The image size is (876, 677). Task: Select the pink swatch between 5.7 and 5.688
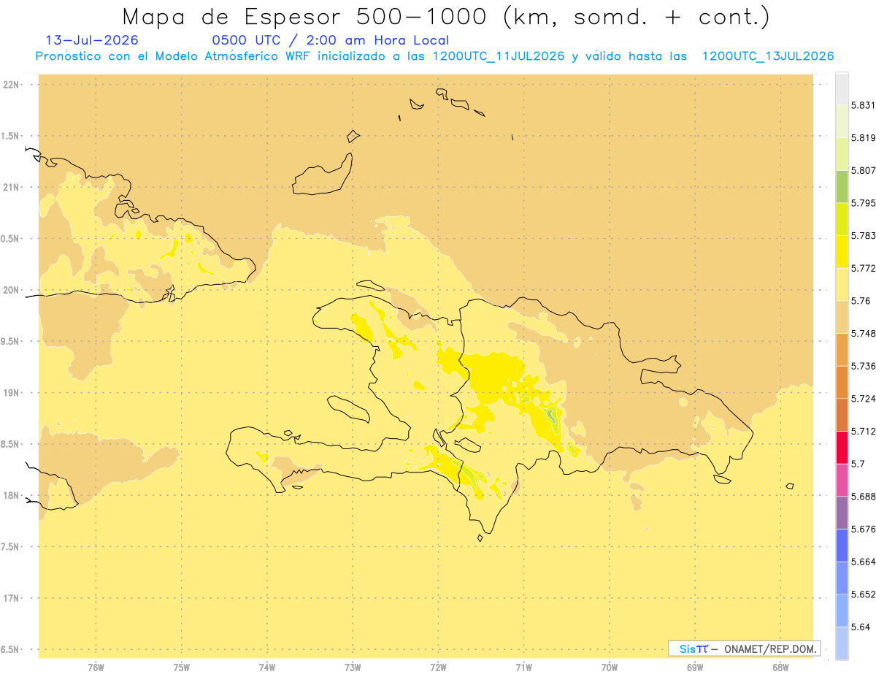[842, 480]
